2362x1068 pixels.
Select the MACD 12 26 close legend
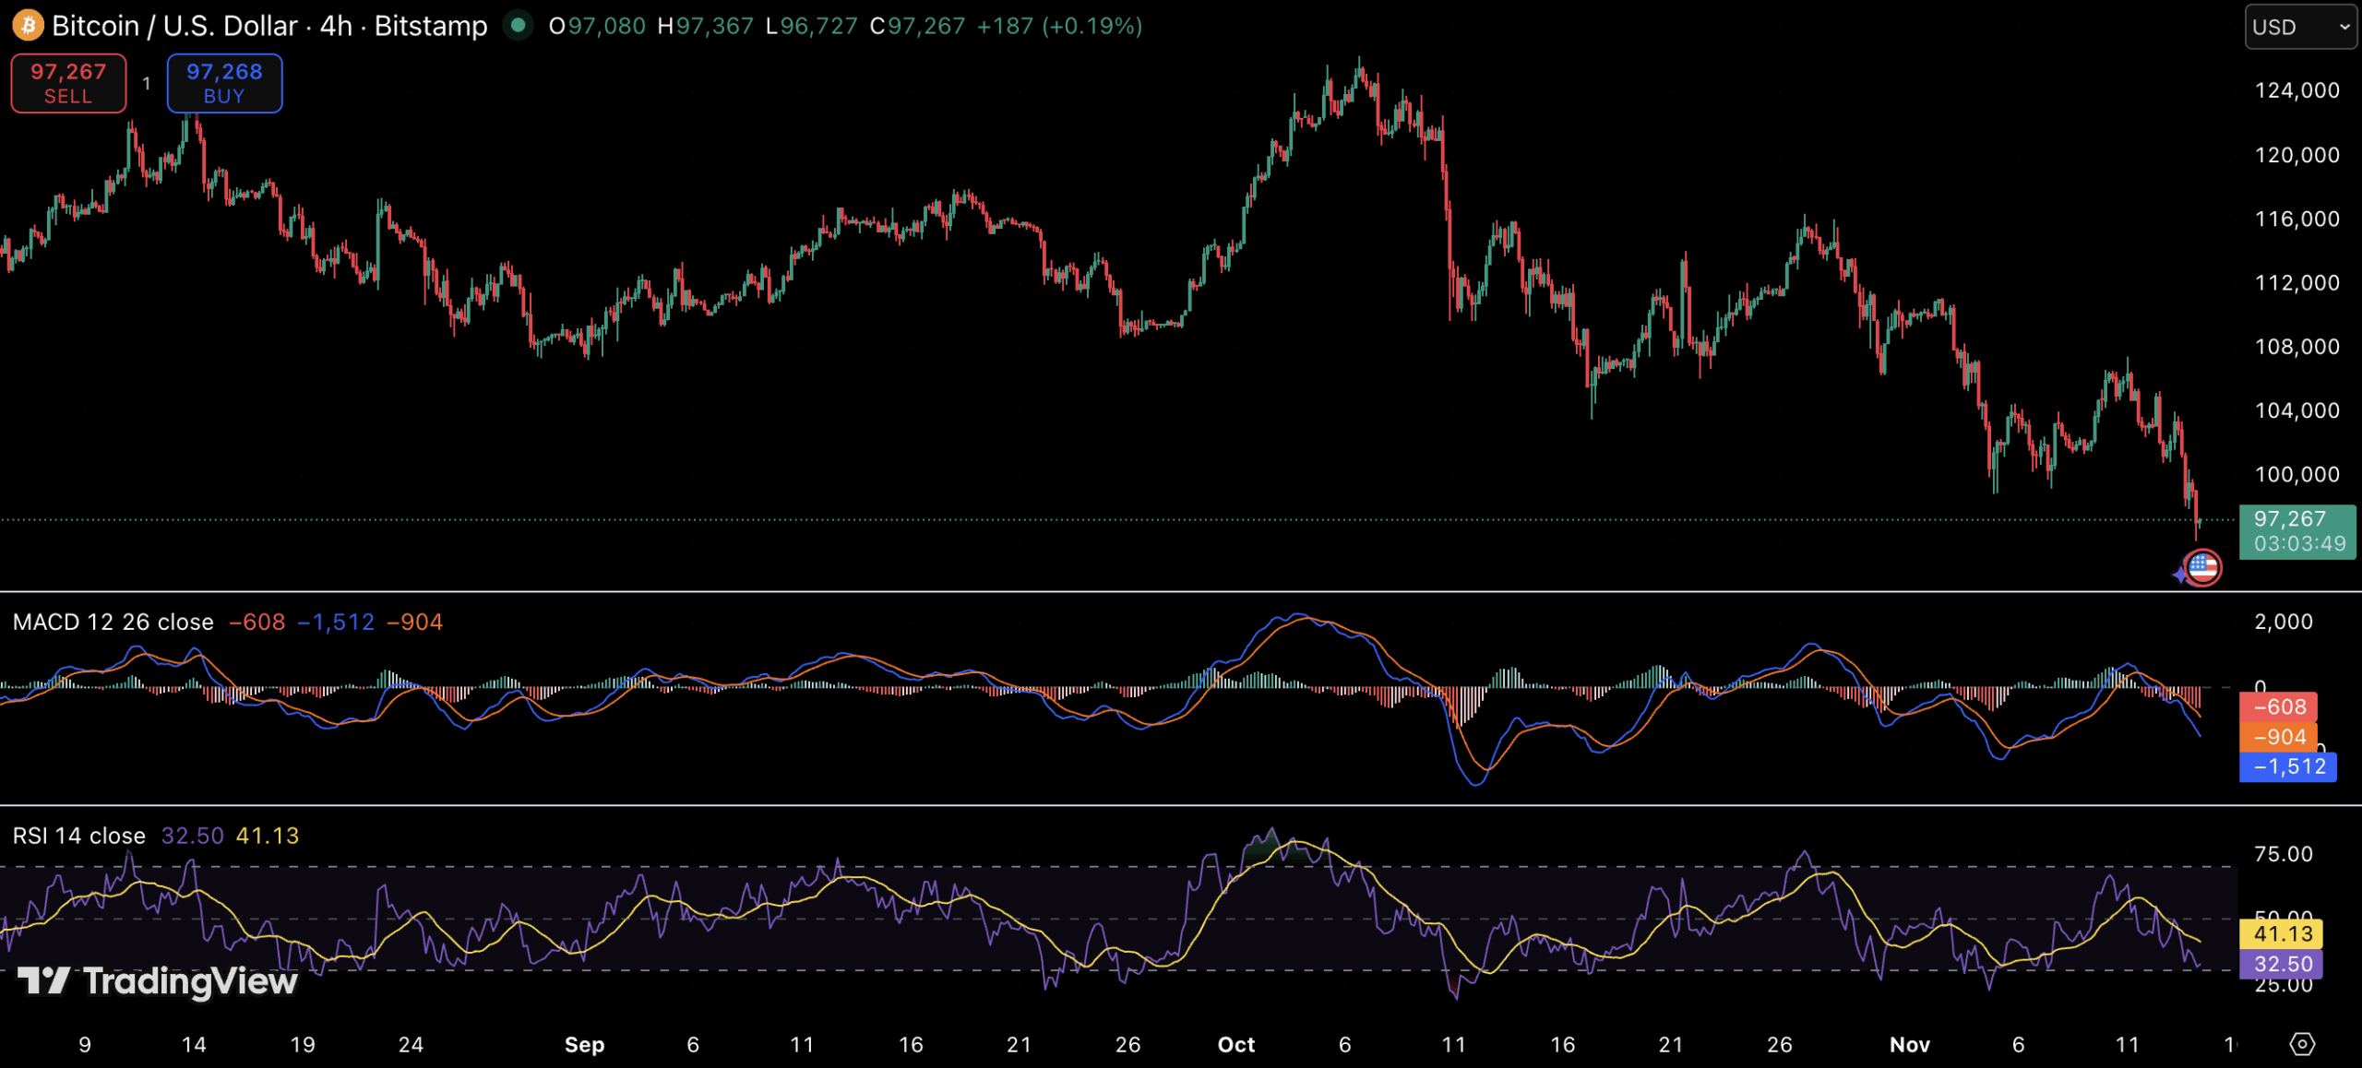pyautogui.click(x=113, y=623)
